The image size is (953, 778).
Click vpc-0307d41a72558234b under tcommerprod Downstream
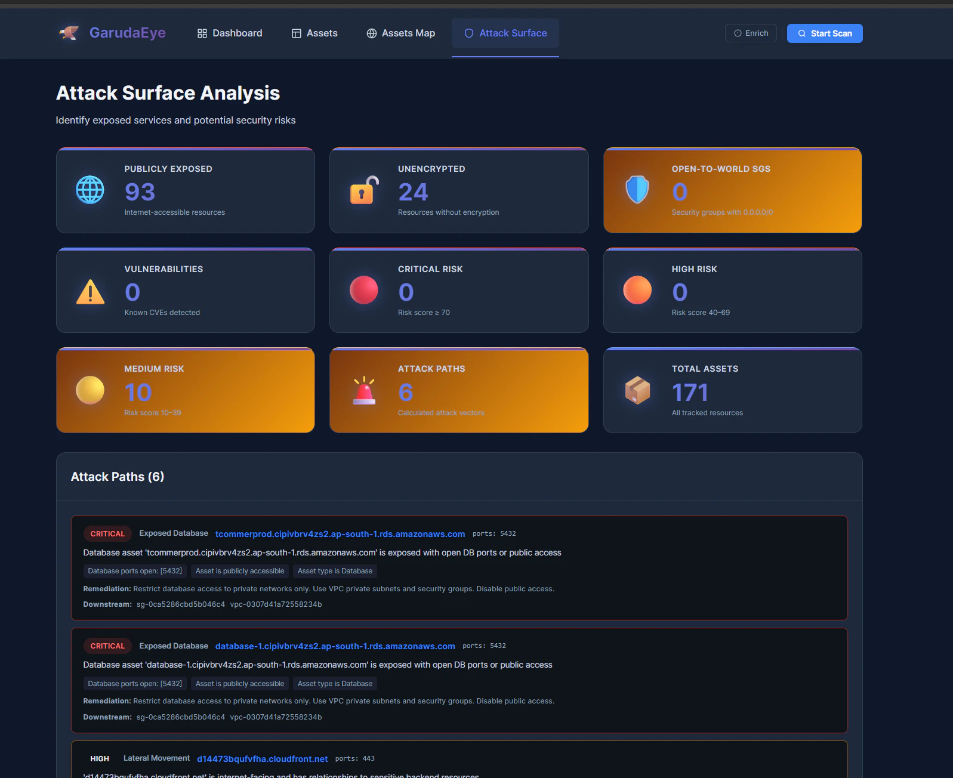pyautogui.click(x=276, y=604)
